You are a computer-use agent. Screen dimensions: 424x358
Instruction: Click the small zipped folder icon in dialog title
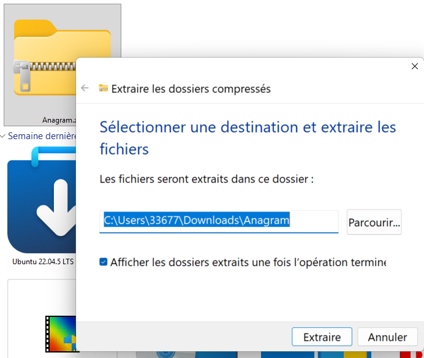[x=104, y=88]
